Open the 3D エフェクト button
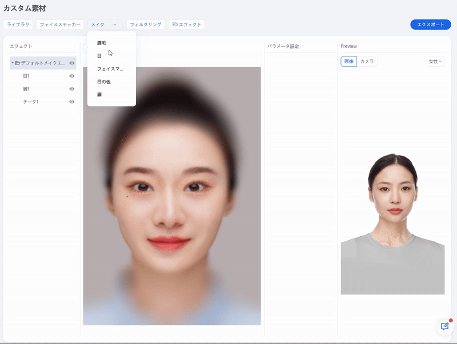 pos(186,25)
